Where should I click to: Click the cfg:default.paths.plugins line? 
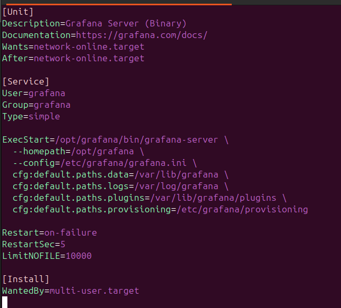click(x=149, y=198)
